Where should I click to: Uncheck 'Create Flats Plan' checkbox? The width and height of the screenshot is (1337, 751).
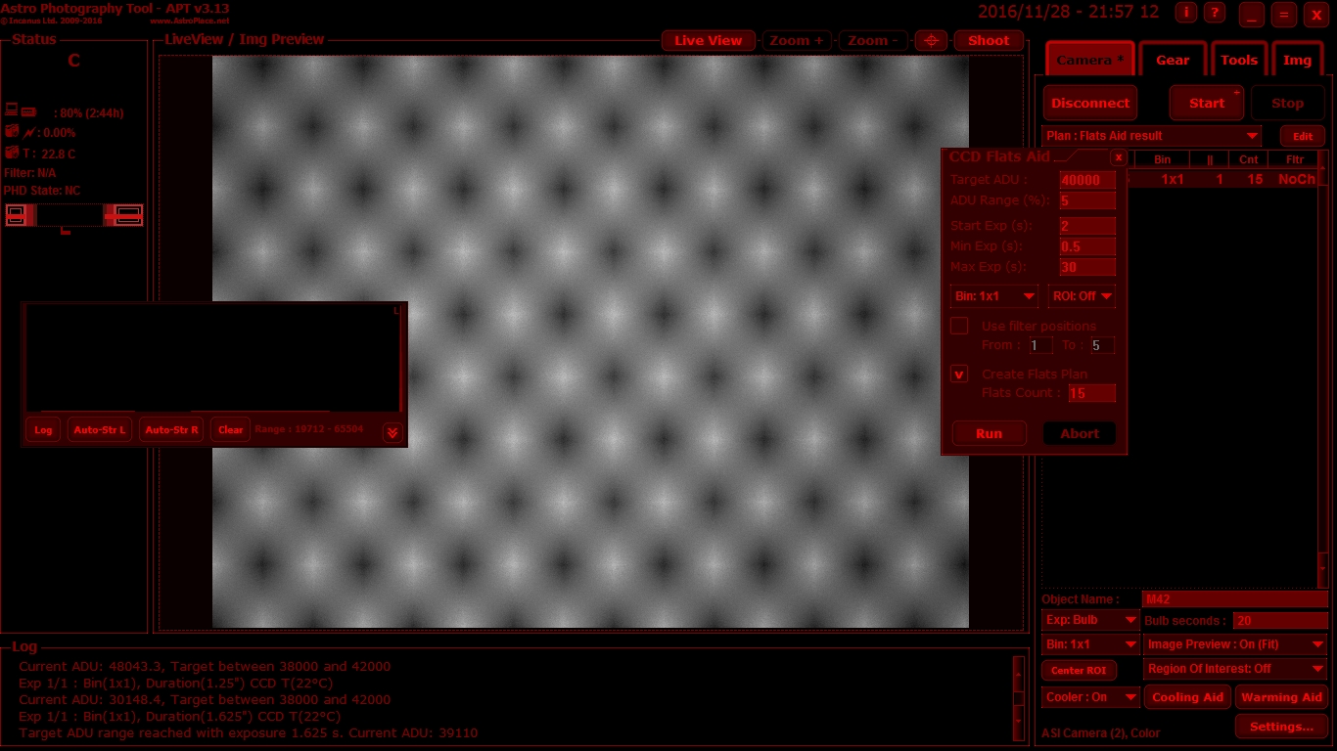(959, 374)
